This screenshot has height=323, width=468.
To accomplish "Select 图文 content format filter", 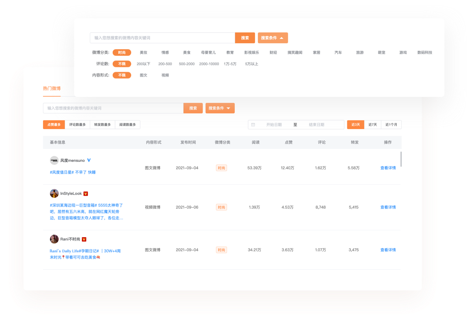I will 143,75.
